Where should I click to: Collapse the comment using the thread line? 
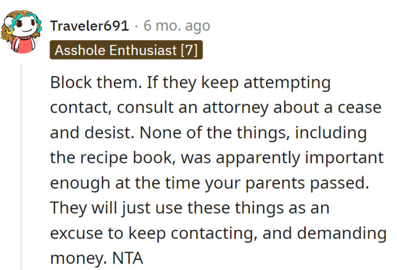(22, 166)
